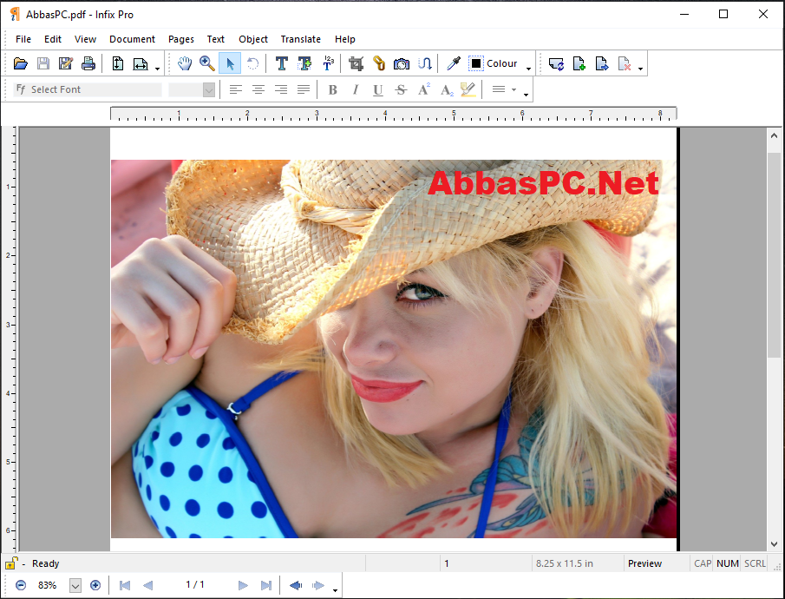Click the vertical scrollbar down arrow
Viewport: 785px width, 599px height.
click(774, 543)
